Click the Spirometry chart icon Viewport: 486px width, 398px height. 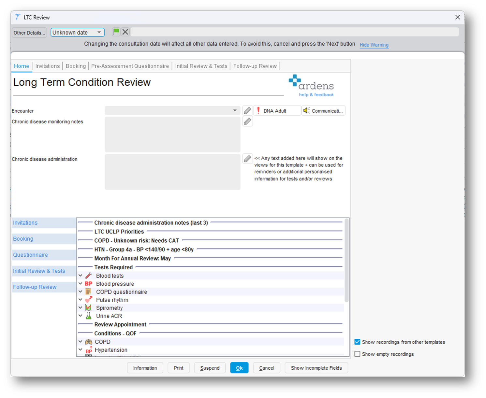[x=88, y=308]
